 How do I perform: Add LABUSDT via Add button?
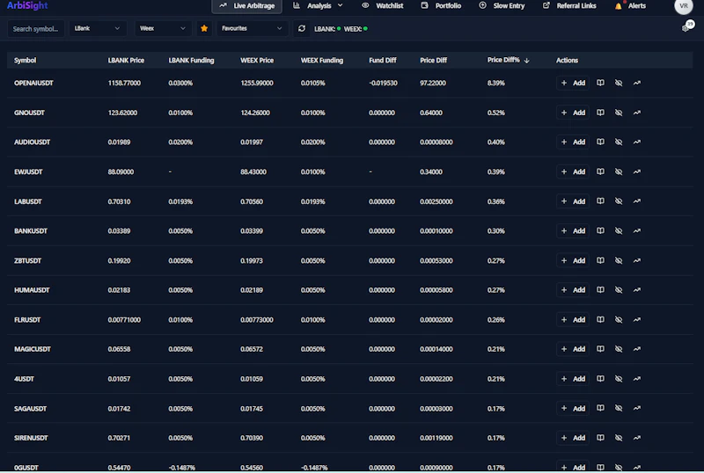click(x=573, y=201)
